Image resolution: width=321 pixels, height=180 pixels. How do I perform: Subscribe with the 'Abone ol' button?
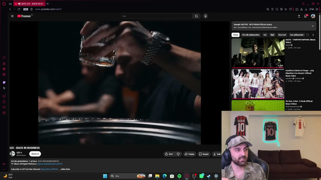click(x=35, y=154)
